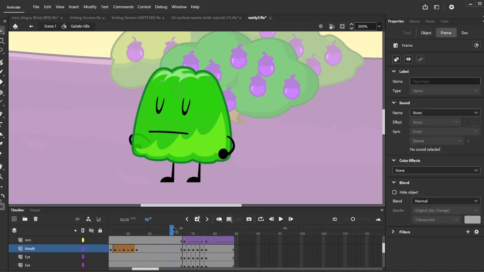Select the Doc properties tab
This screenshot has width=484, height=272.
click(x=465, y=33)
